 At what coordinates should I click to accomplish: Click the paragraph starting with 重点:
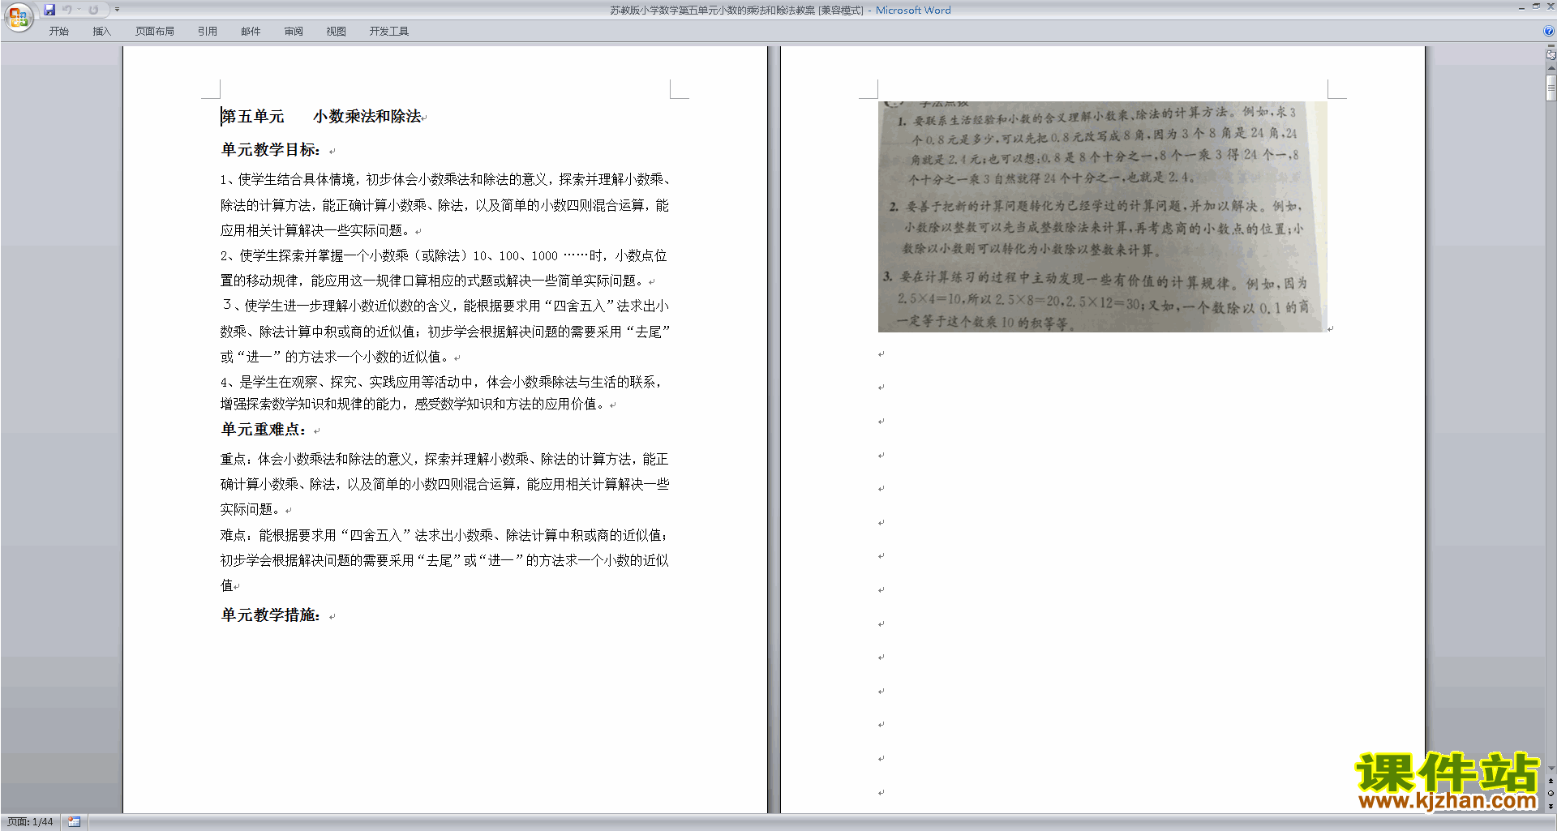[444, 484]
